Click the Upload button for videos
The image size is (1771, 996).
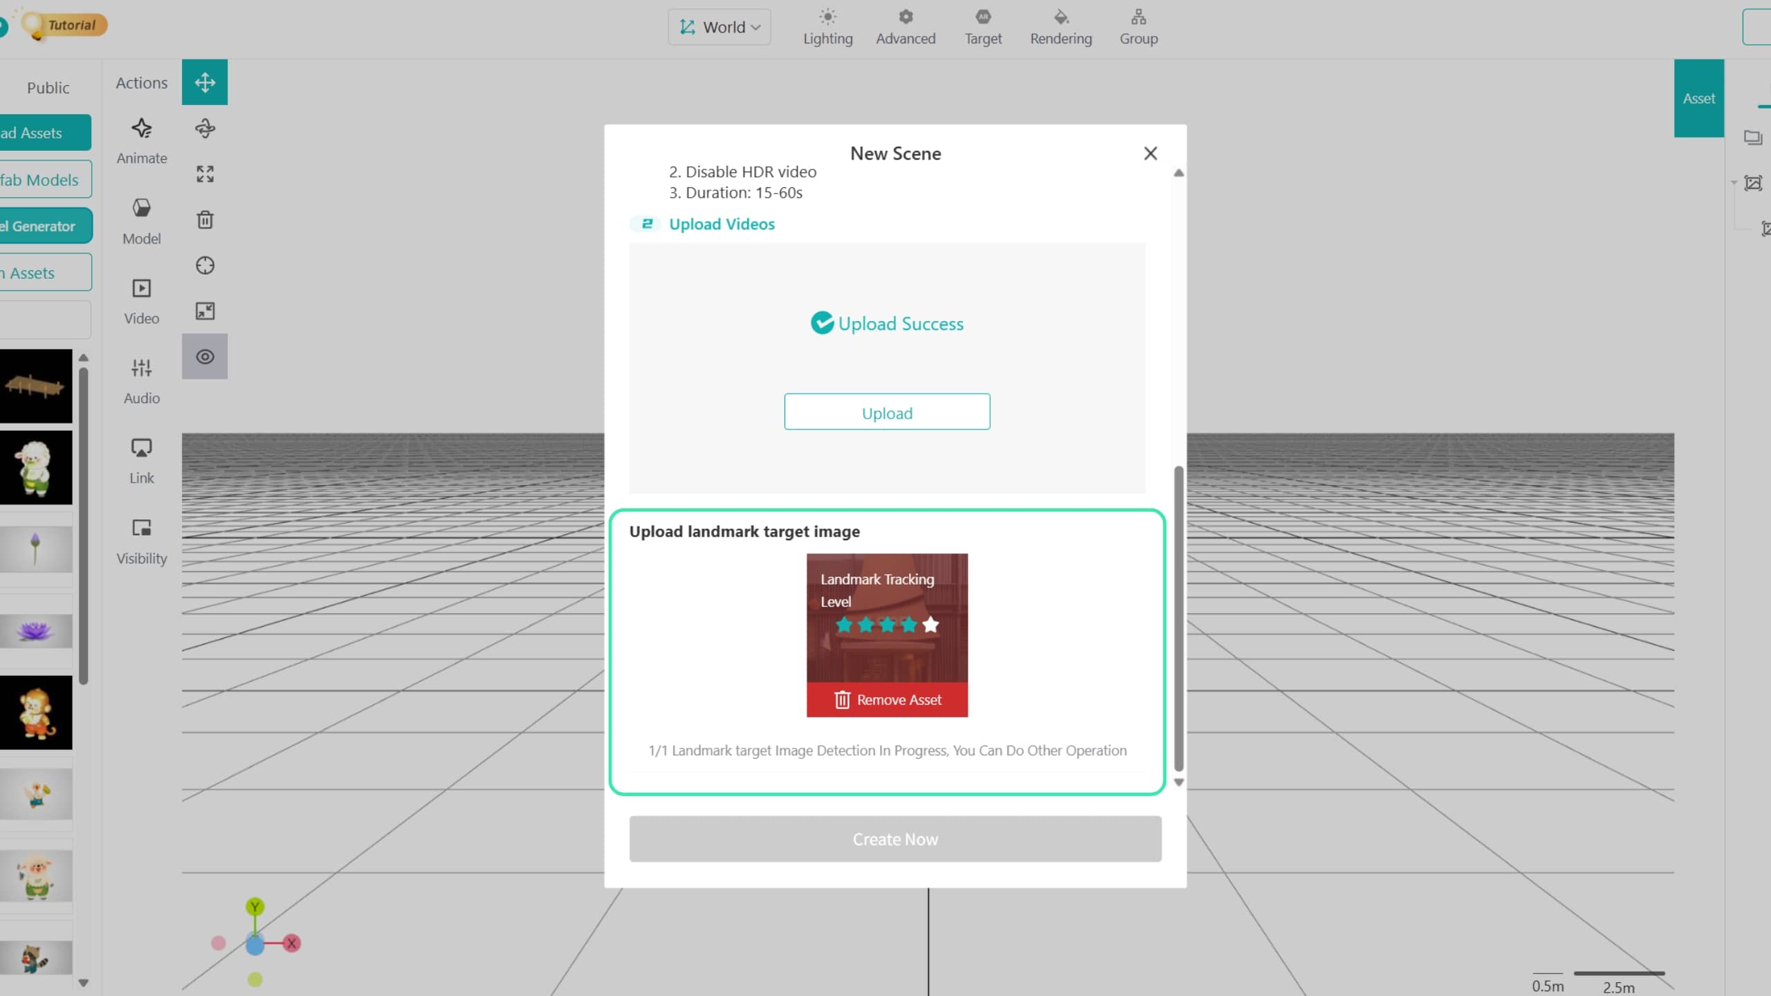click(887, 412)
